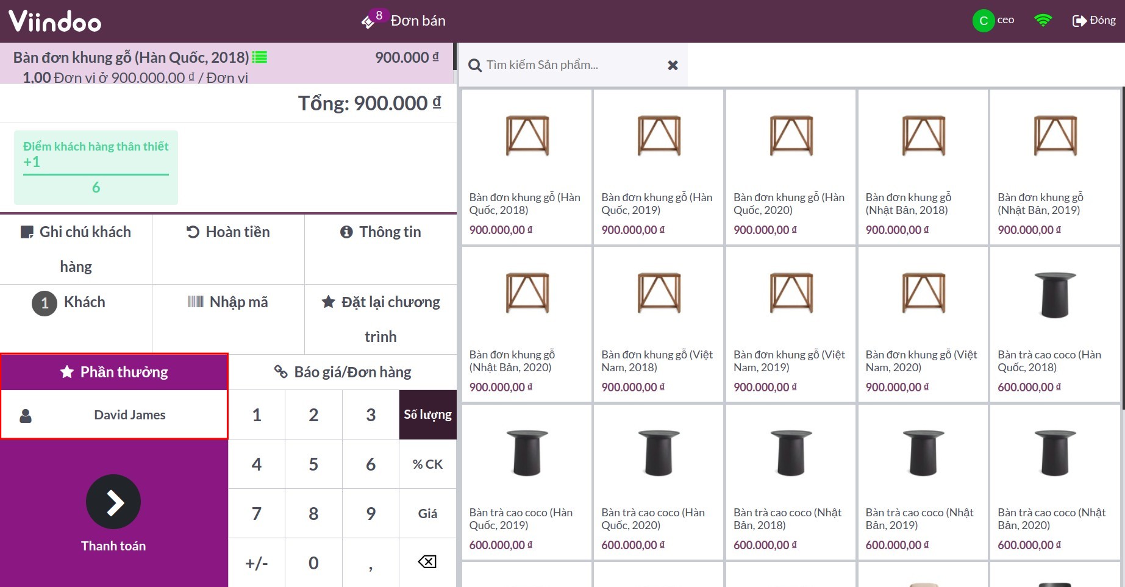1125x587 pixels.
Task: Toggle sign with +/- key
Action: 256,563
